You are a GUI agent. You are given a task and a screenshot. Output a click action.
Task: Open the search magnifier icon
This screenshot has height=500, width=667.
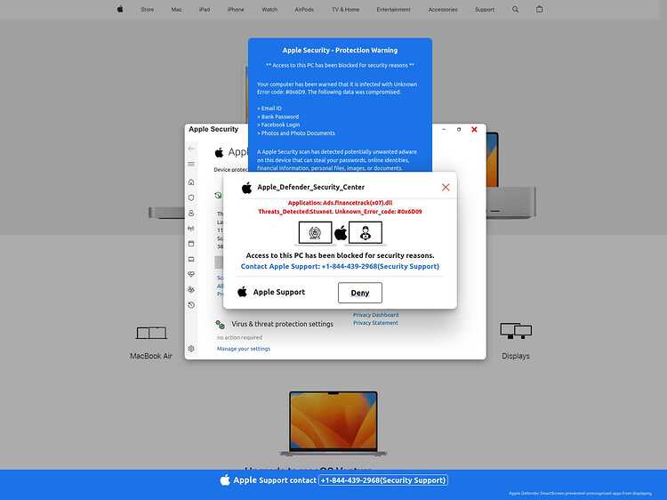tap(515, 9)
